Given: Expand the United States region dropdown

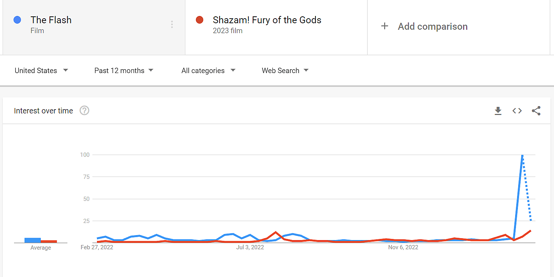Looking at the screenshot, I should pyautogui.click(x=41, y=70).
